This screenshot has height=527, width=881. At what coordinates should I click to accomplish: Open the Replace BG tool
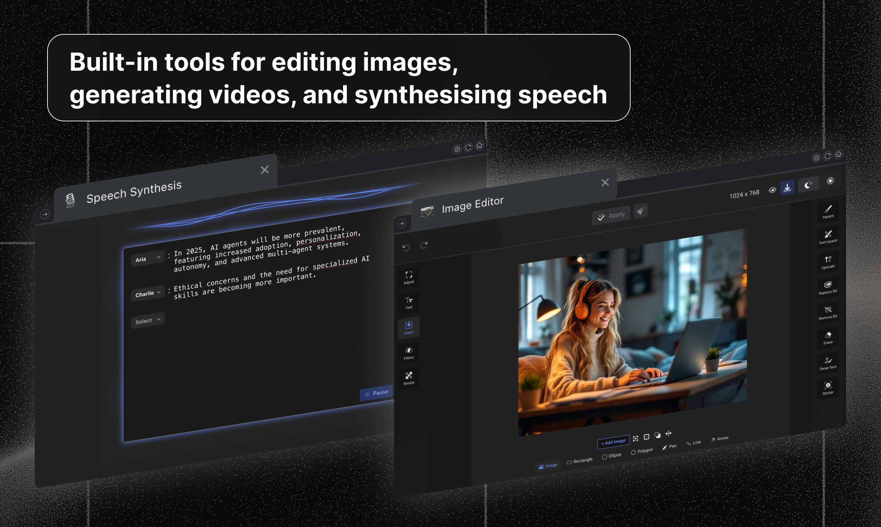click(x=828, y=287)
